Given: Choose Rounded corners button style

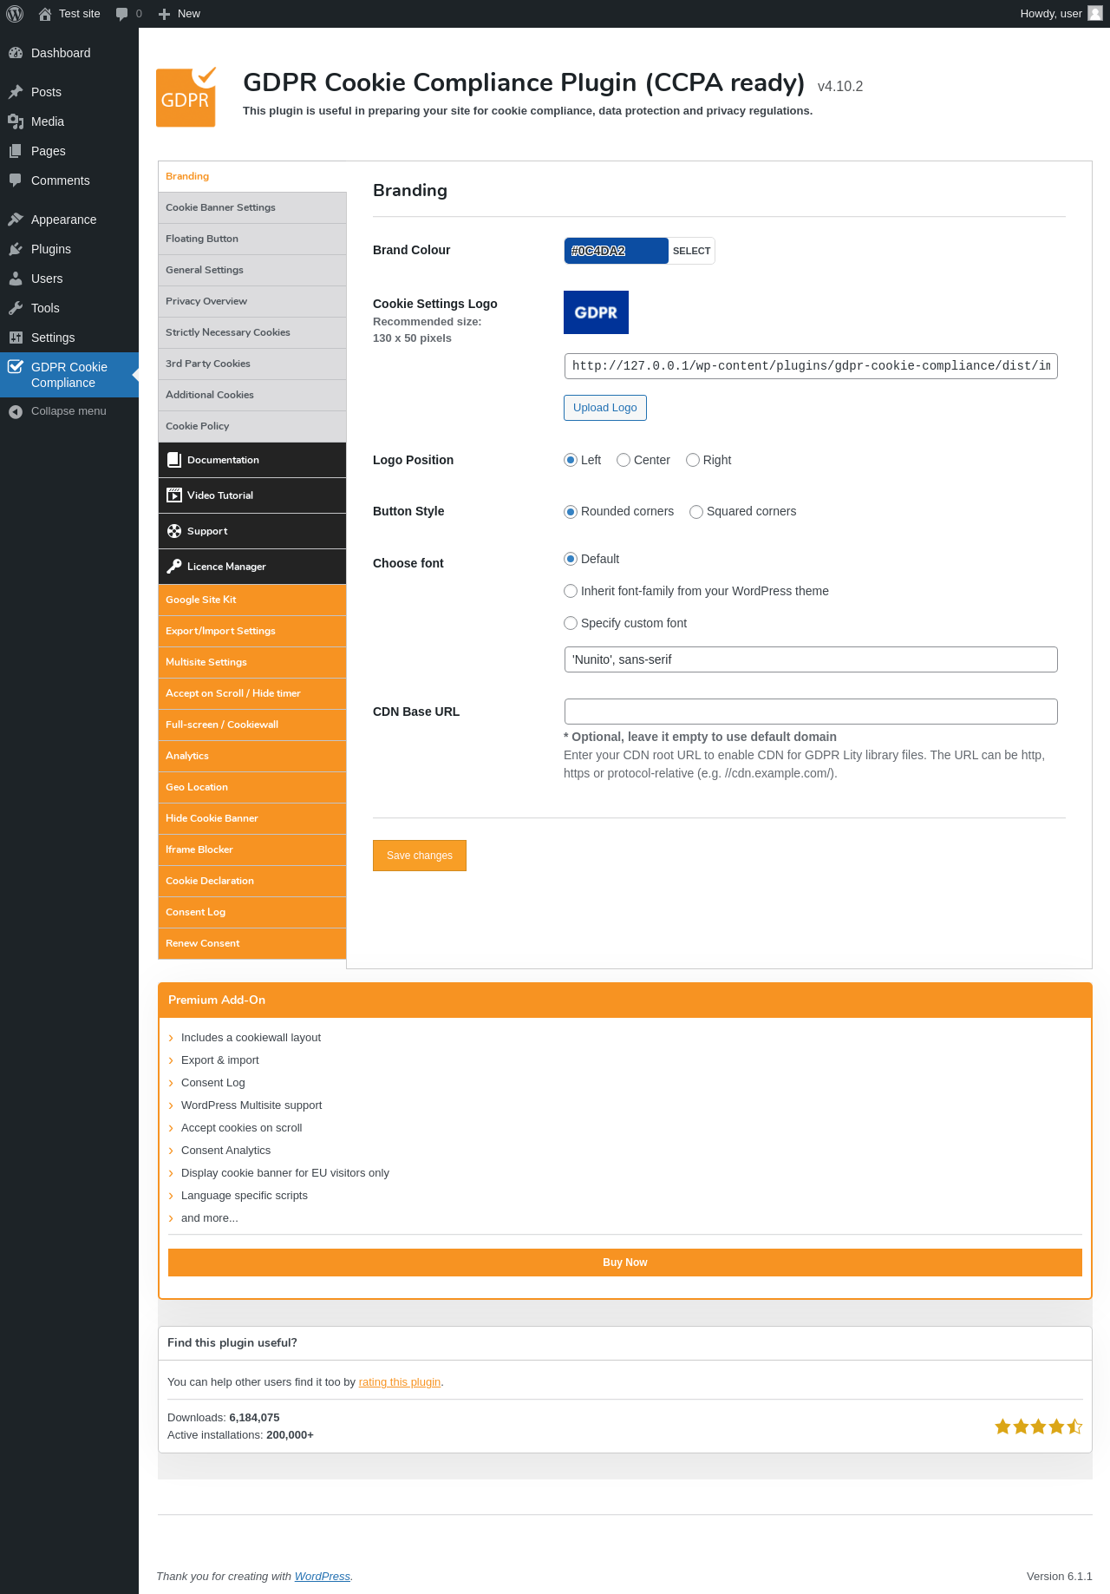Looking at the screenshot, I should point(571,512).
